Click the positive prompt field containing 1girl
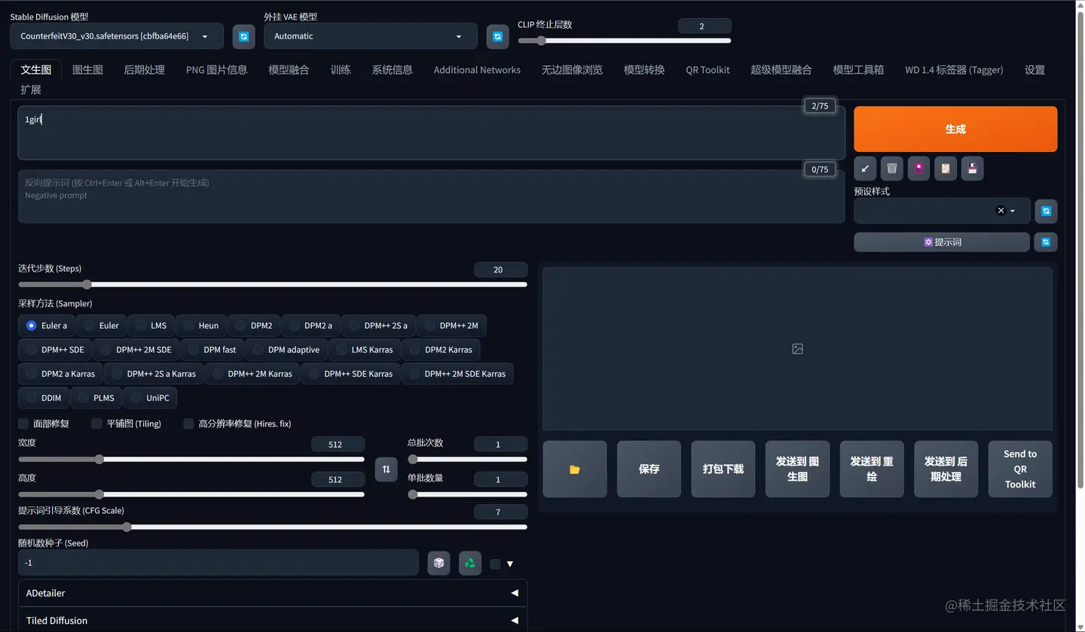This screenshot has height=632, width=1085. (431, 132)
